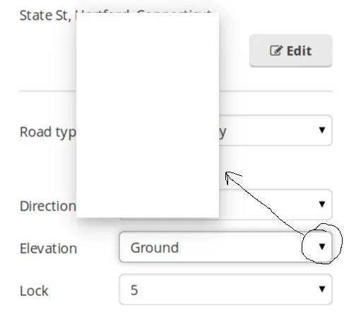Click the blank white popup panel
The height and width of the screenshot is (313, 344).
[x=148, y=115]
